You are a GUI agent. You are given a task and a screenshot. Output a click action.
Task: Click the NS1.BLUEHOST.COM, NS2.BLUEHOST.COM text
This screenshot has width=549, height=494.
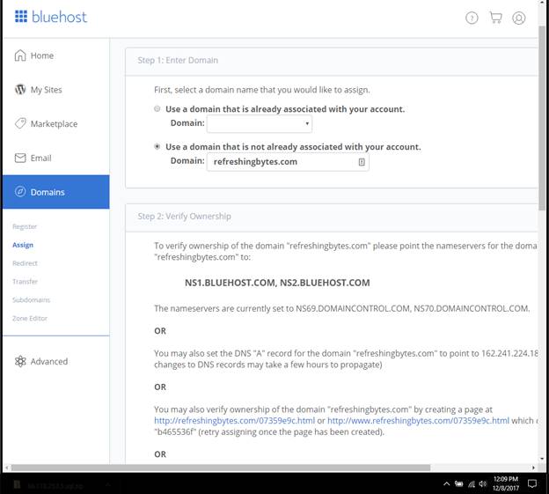277,283
